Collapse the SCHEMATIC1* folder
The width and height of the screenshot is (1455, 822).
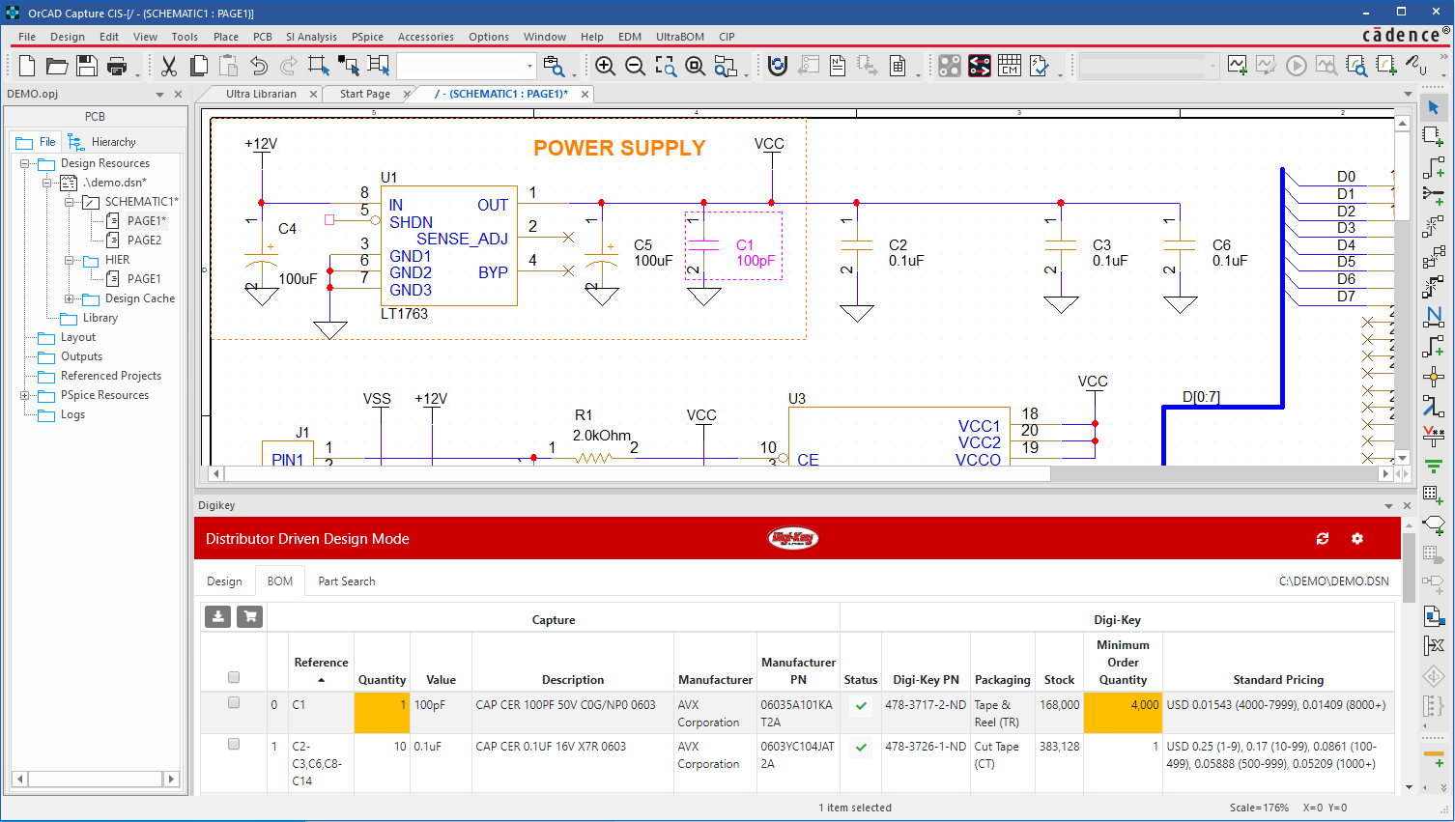click(x=69, y=202)
